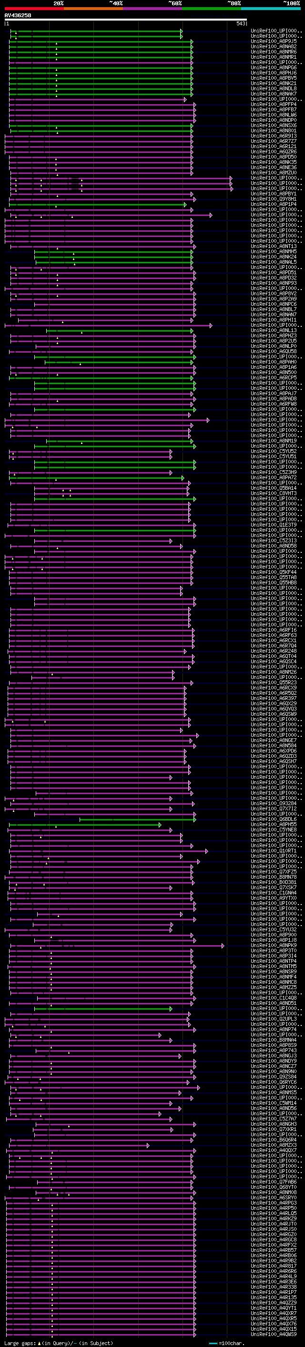Select the UniRef100_Q7XKR1 row label
Image resolution: width=305 pixels, height=1347 pixels.
pyautogui.click(x=274, y=1129)
